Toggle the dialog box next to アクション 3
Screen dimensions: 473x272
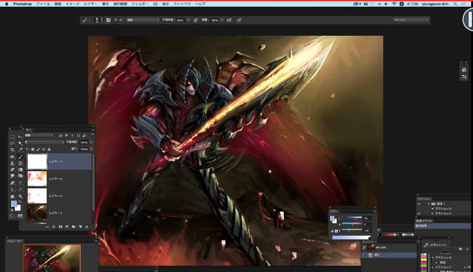click(x=424, y=209)
